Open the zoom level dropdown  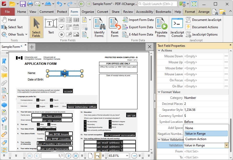point(127,156)
